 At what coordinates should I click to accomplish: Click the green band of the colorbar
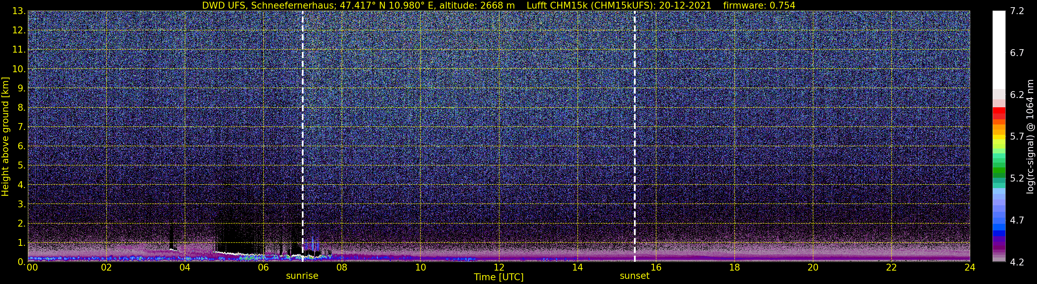tap(999, 170)
